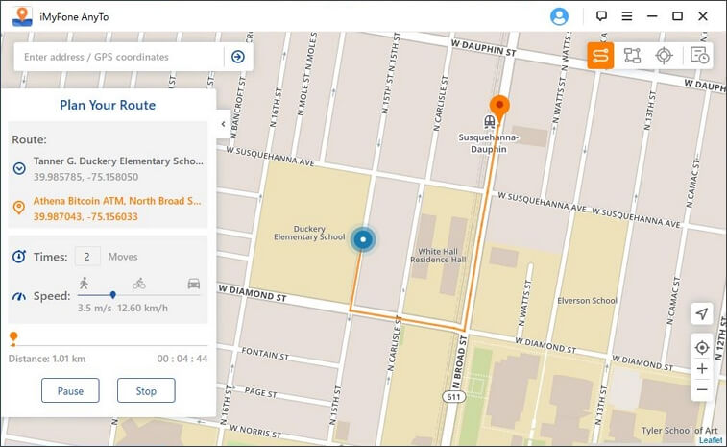Viewport: 727px width, 447px height.
Task: Zoom out the map with minus
Action: (x=702, y=389)
